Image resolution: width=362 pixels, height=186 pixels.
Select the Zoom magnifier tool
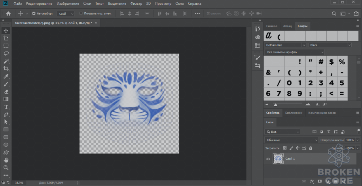click(6, 167)
